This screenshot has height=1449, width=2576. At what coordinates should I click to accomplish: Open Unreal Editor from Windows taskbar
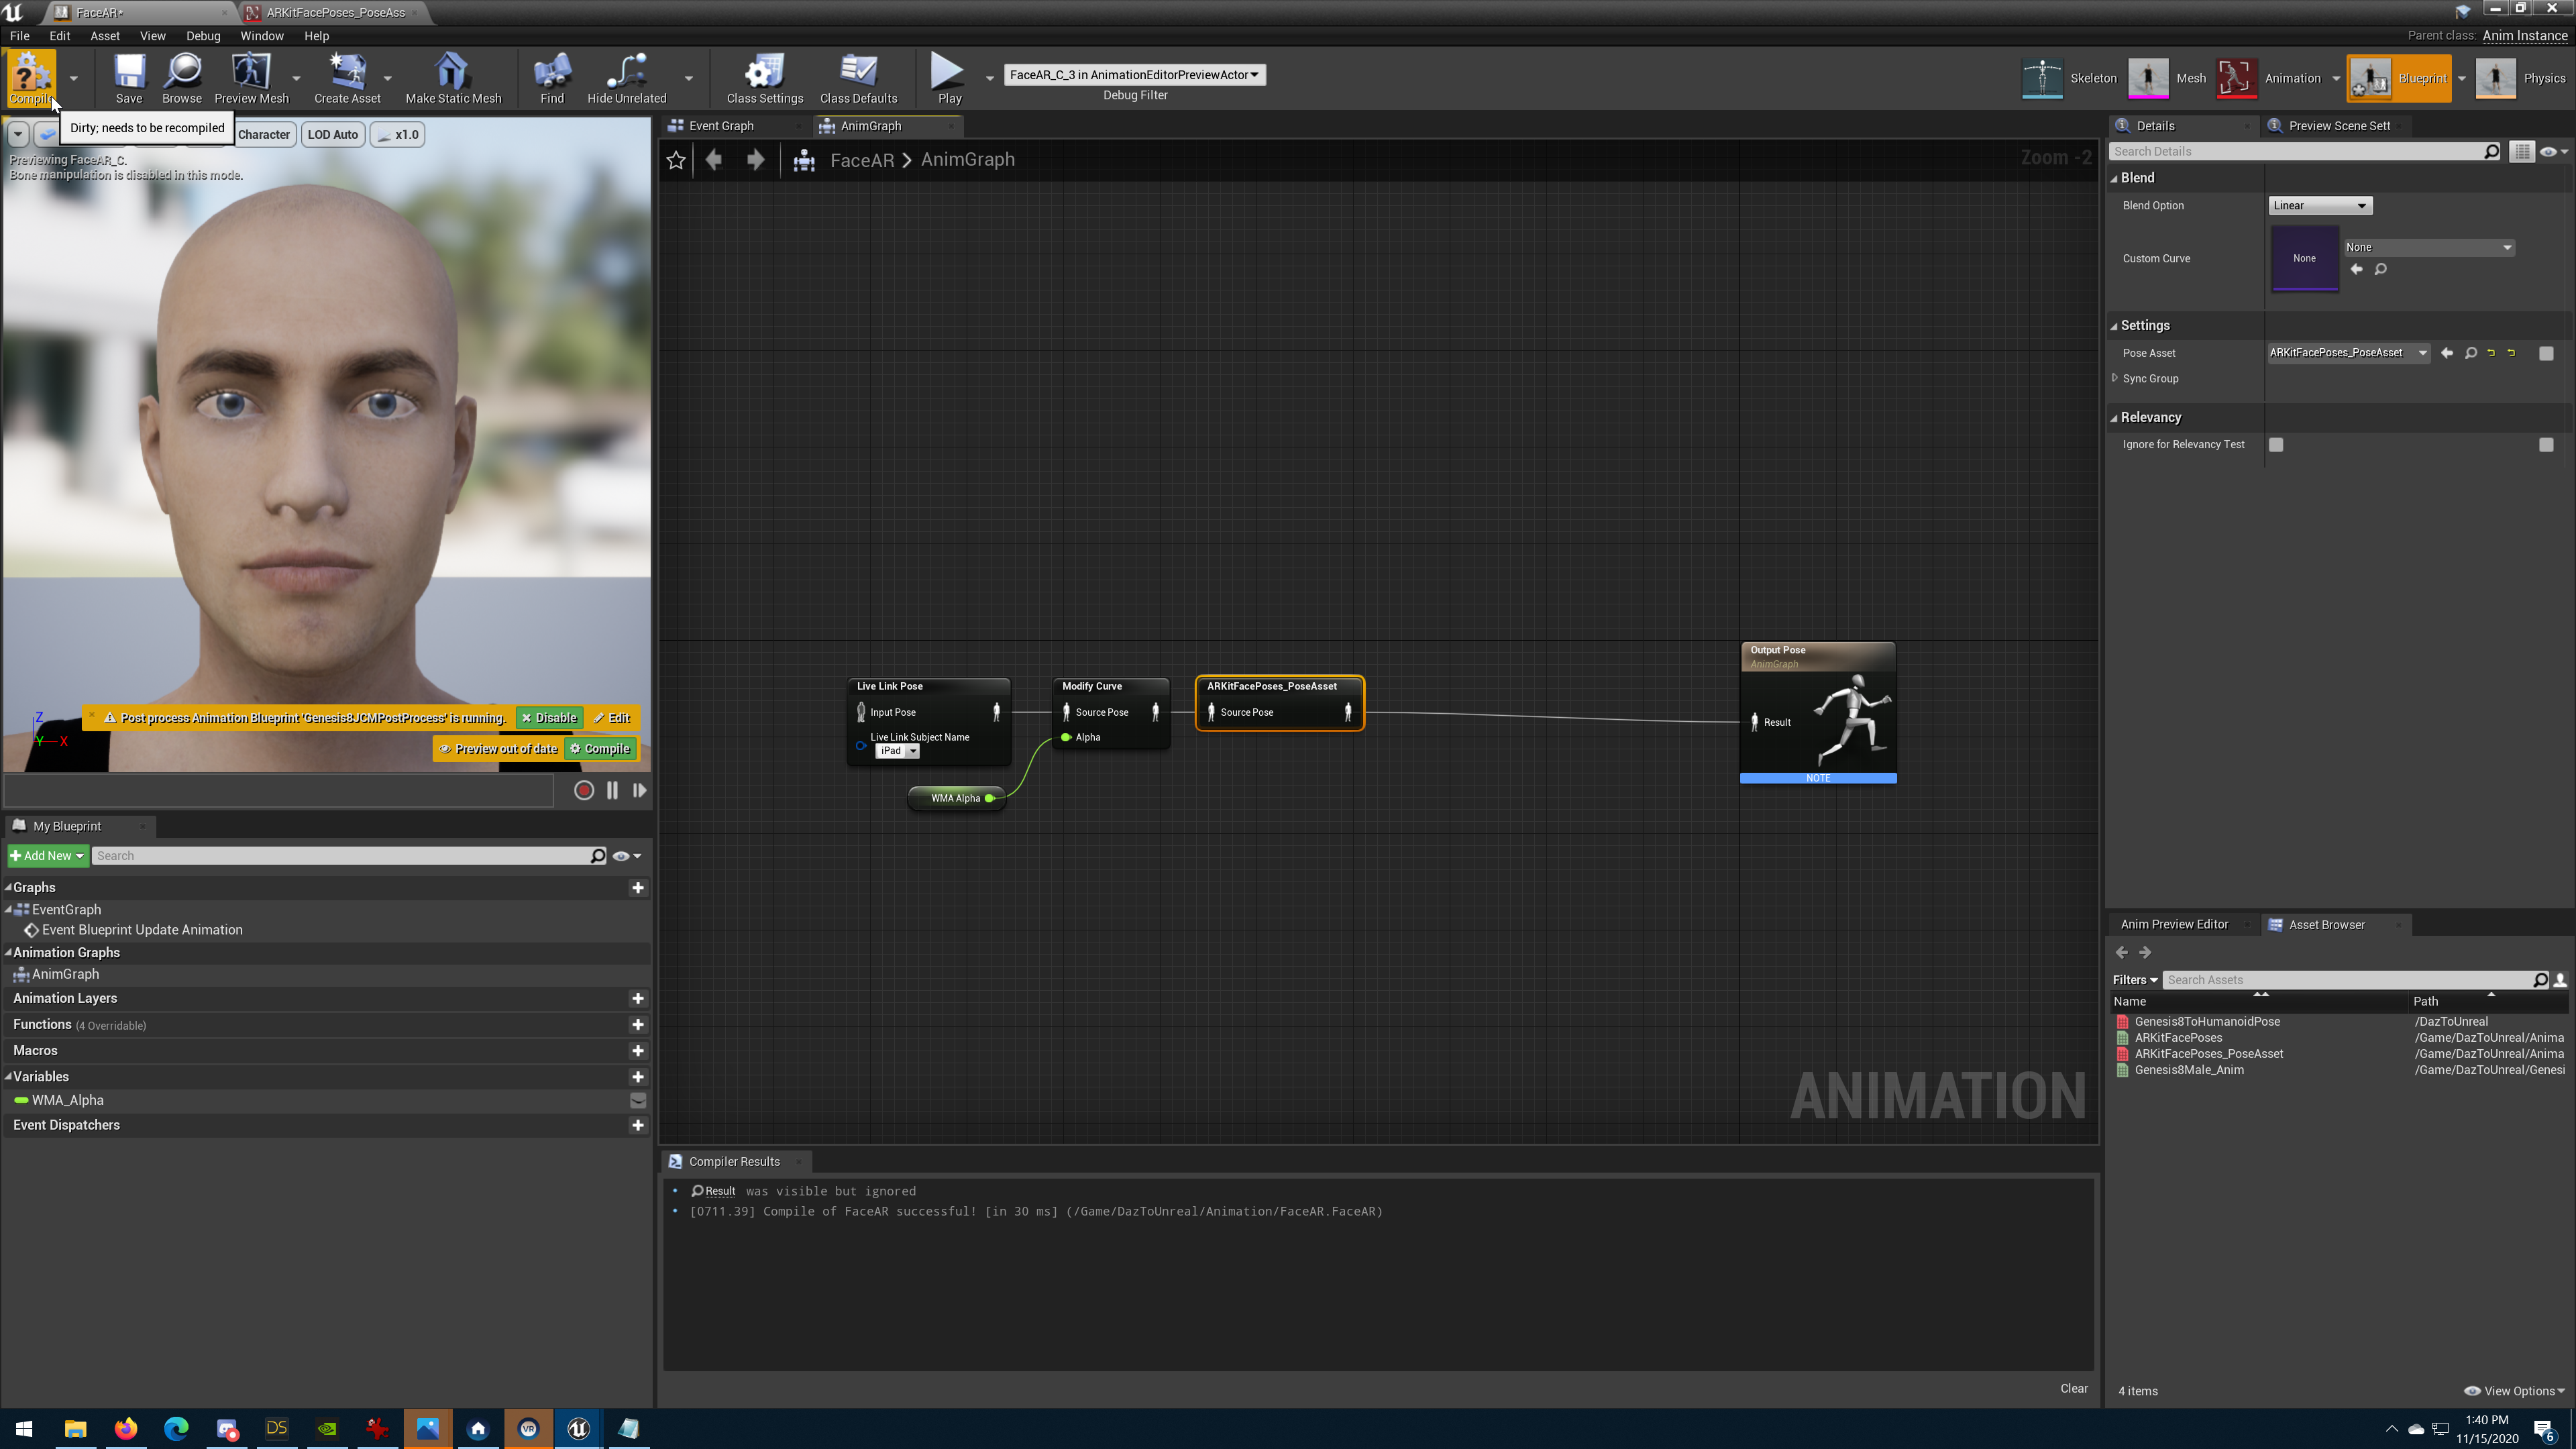pyautogui.click(x=578, y=1429)
